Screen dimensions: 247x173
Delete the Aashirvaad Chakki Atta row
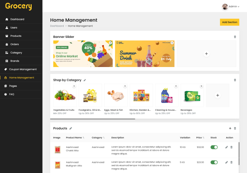pos(231,147)
